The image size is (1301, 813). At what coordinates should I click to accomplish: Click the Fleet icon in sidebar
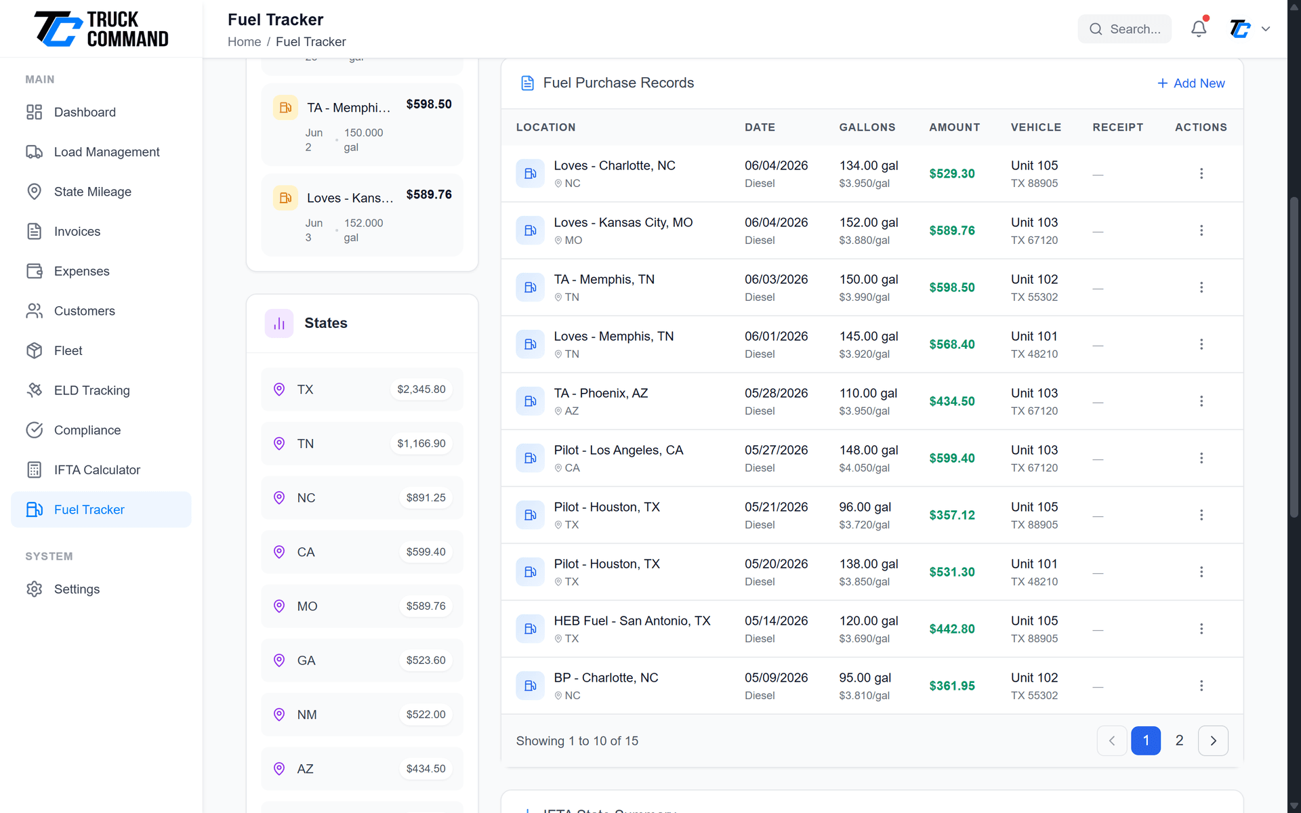35,350
